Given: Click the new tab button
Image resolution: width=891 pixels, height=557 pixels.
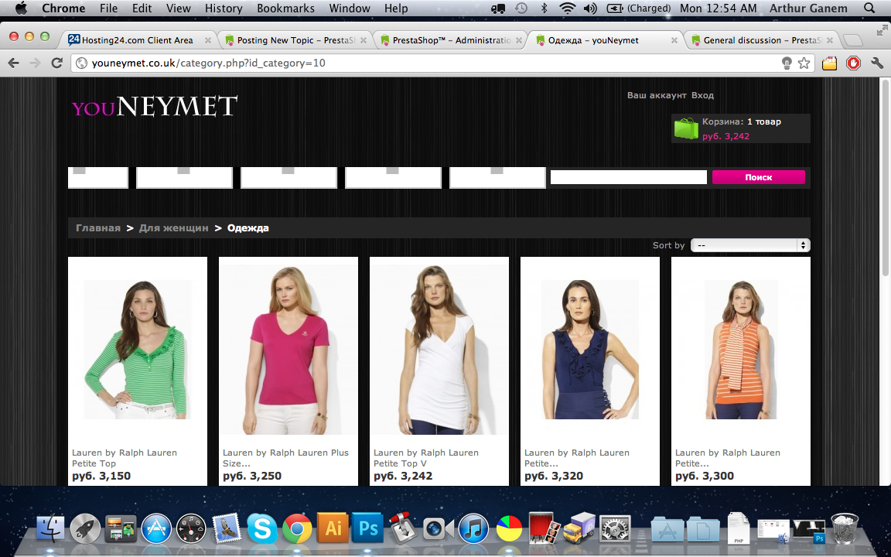Looking at the screenshot, I should point(852,40).
